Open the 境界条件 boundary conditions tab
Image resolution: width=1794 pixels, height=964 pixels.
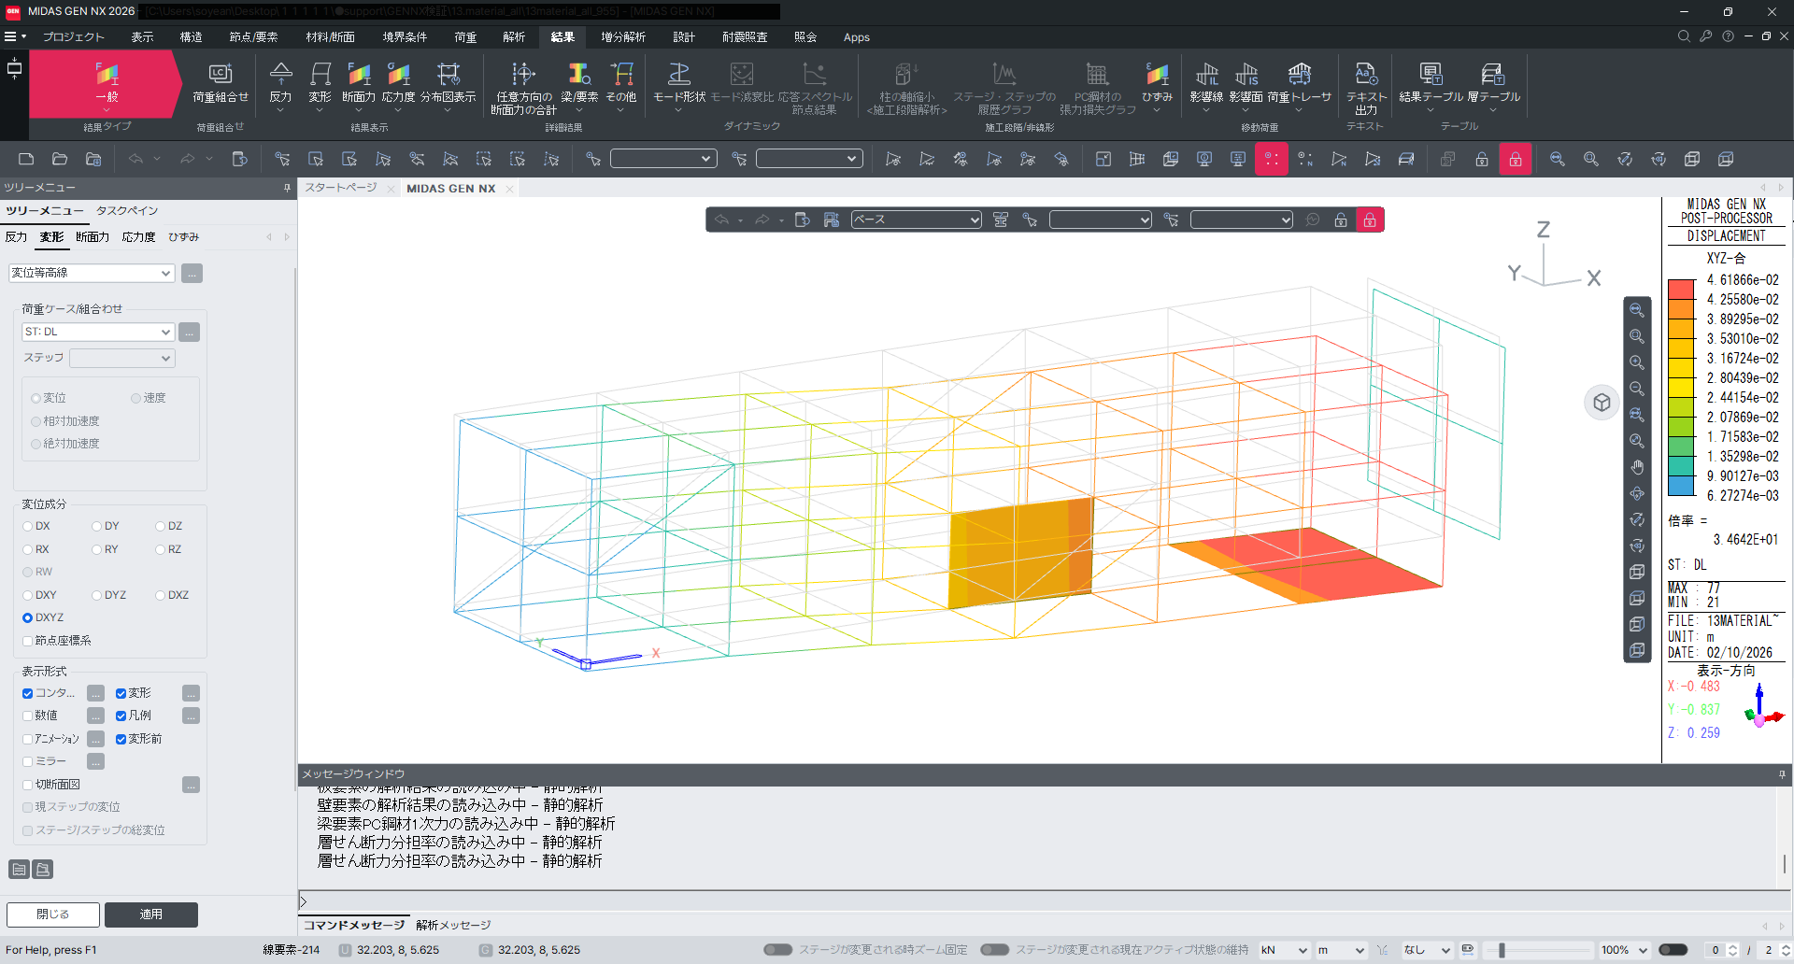click(405, 37)
